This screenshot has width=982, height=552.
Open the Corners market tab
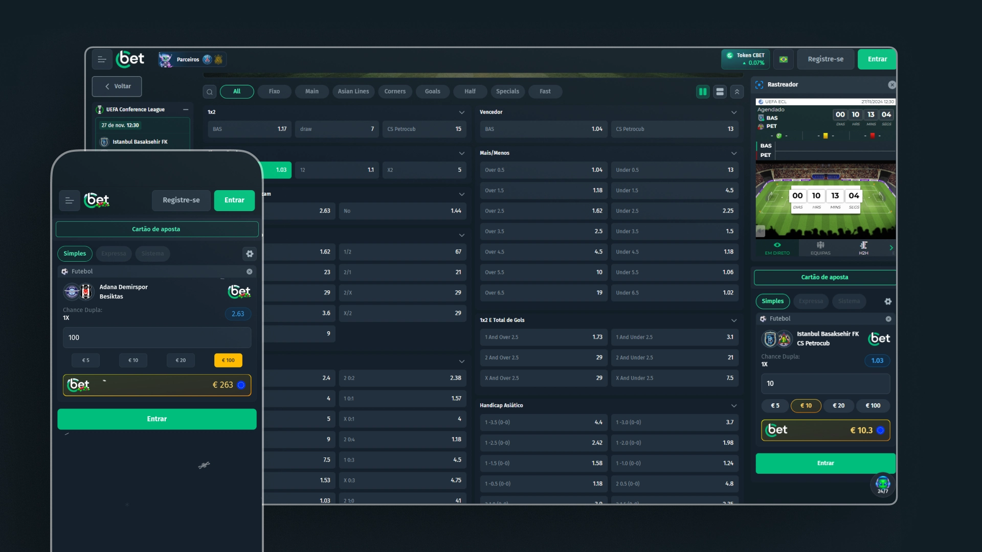coord(395,91)
